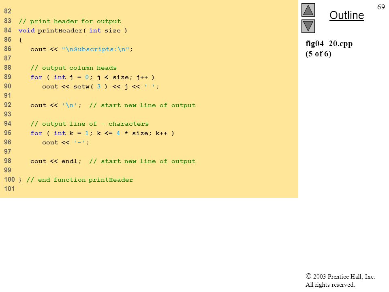
Task: Select the fig04_20.cpp filename text
Action: pos(329,44)
